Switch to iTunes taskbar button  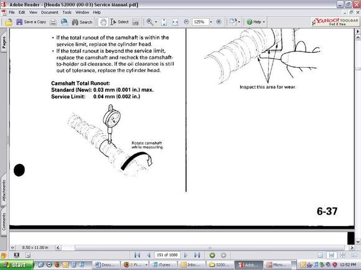coord(164,265)
